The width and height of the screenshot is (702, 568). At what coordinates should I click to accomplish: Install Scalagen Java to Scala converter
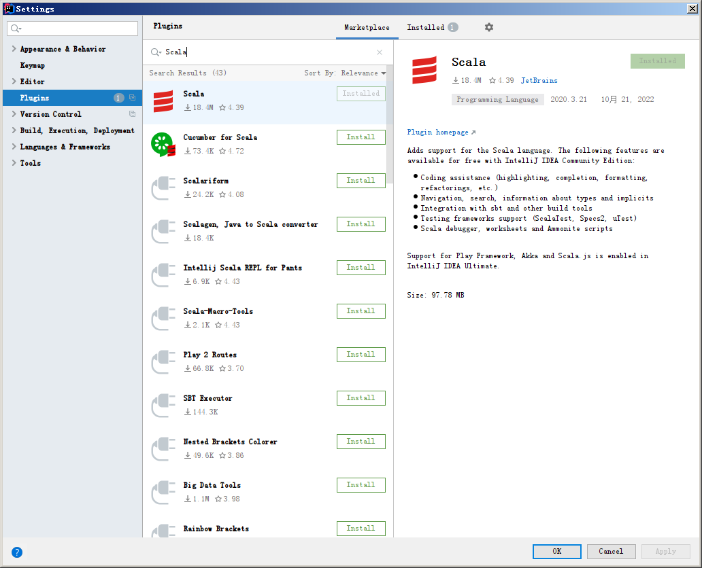click(x=361, y=224)
